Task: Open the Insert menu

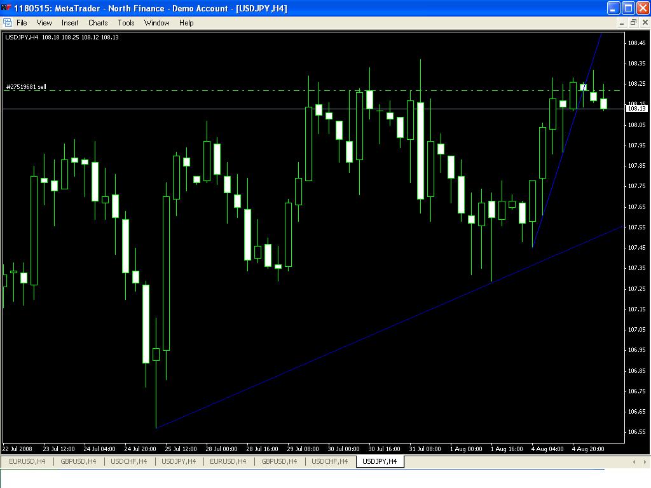Action: [70, 23]
